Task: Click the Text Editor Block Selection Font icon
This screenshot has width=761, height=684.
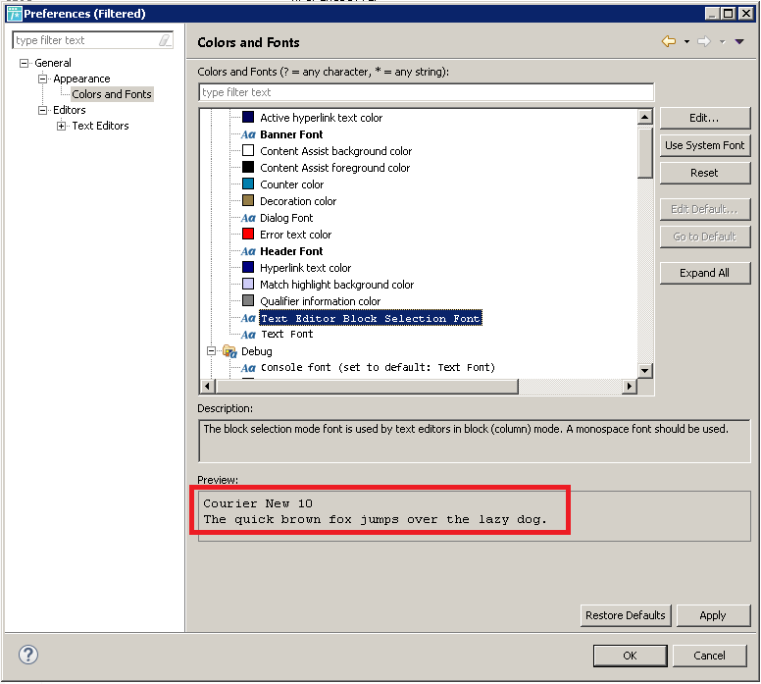Action: (x=248, y=318)
